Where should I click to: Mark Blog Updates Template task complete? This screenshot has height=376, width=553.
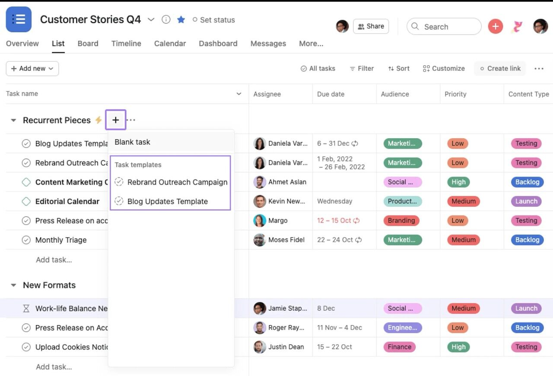26,143
